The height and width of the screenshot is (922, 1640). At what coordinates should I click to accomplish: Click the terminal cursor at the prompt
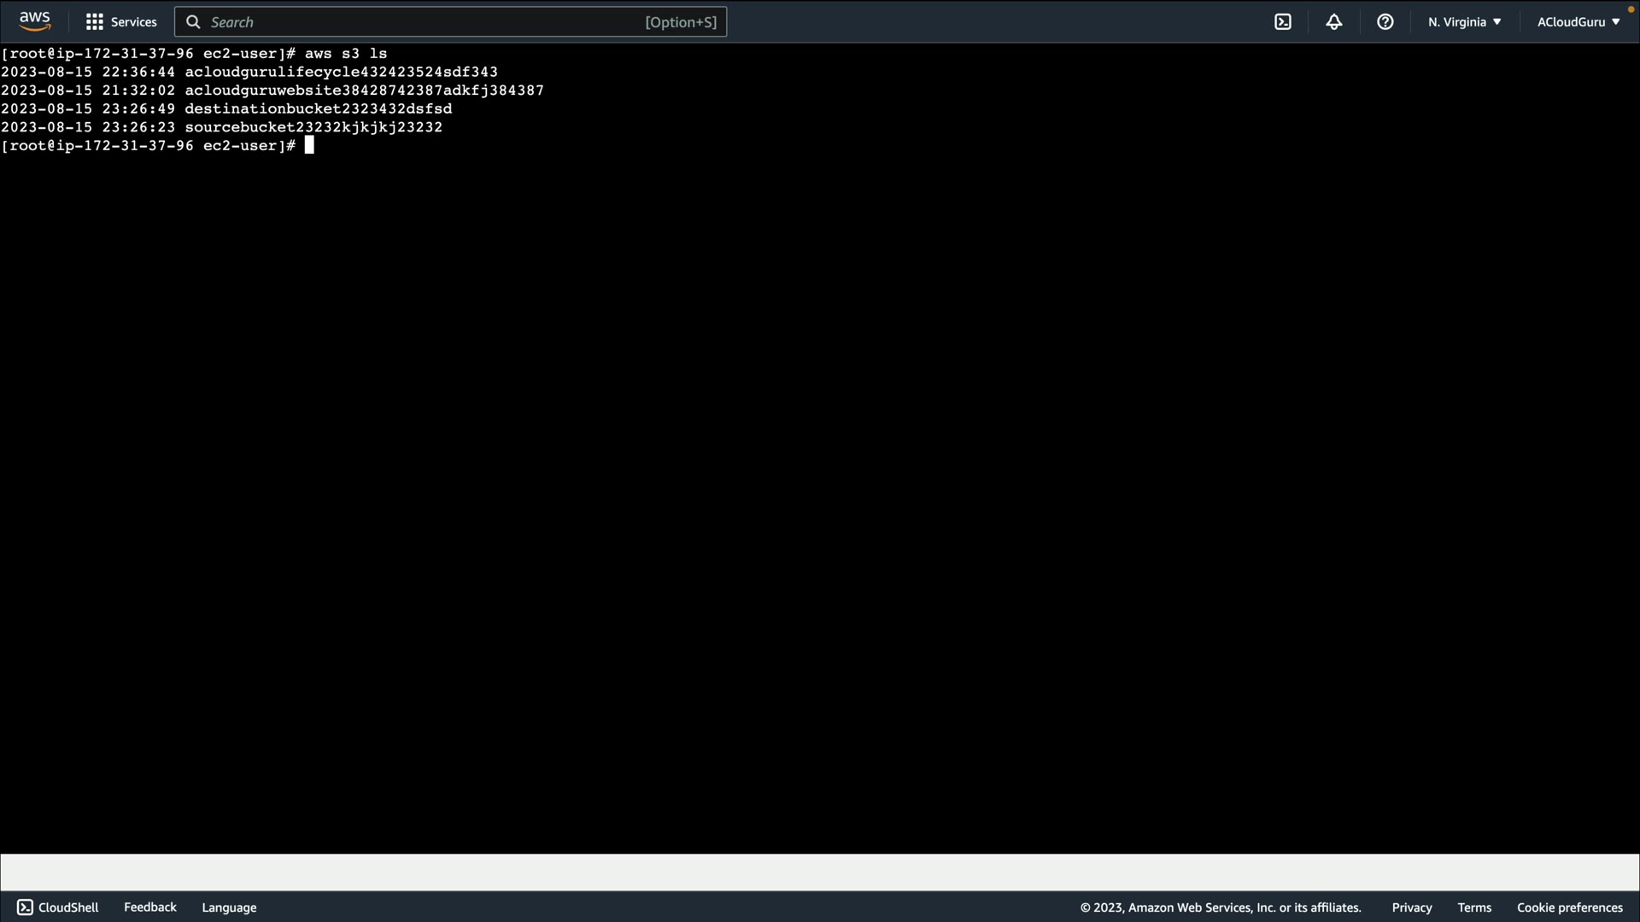coord(309,146)
